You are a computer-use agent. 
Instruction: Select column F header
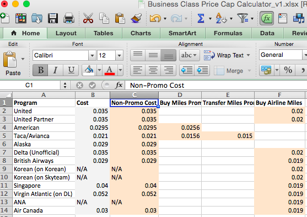tap(279, 95)
